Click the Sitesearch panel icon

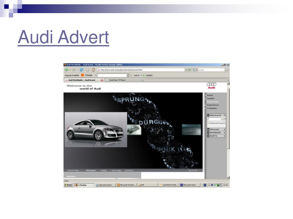pos(208,115)
